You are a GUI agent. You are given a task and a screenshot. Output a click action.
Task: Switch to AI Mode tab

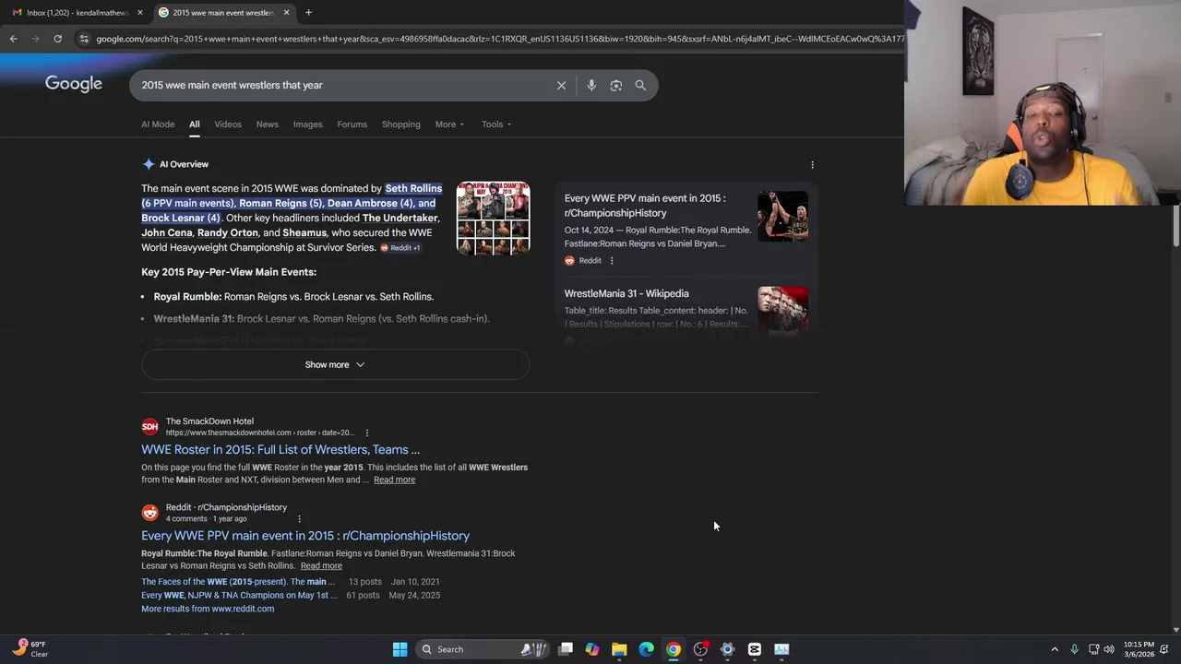click(x=158, y=125)
